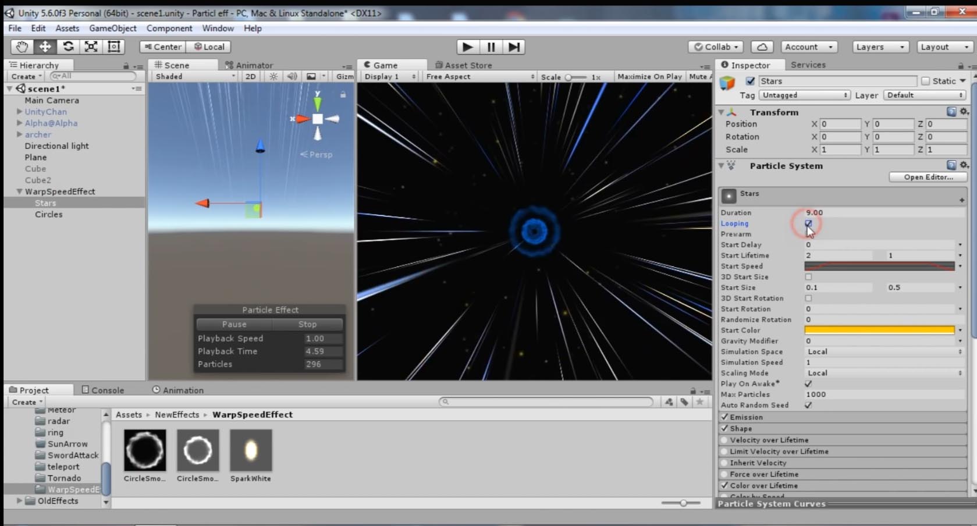Disable the Emission module
The height and width of the screenshot is (526, 977).
pyautogui.click(x=724, y=417)
